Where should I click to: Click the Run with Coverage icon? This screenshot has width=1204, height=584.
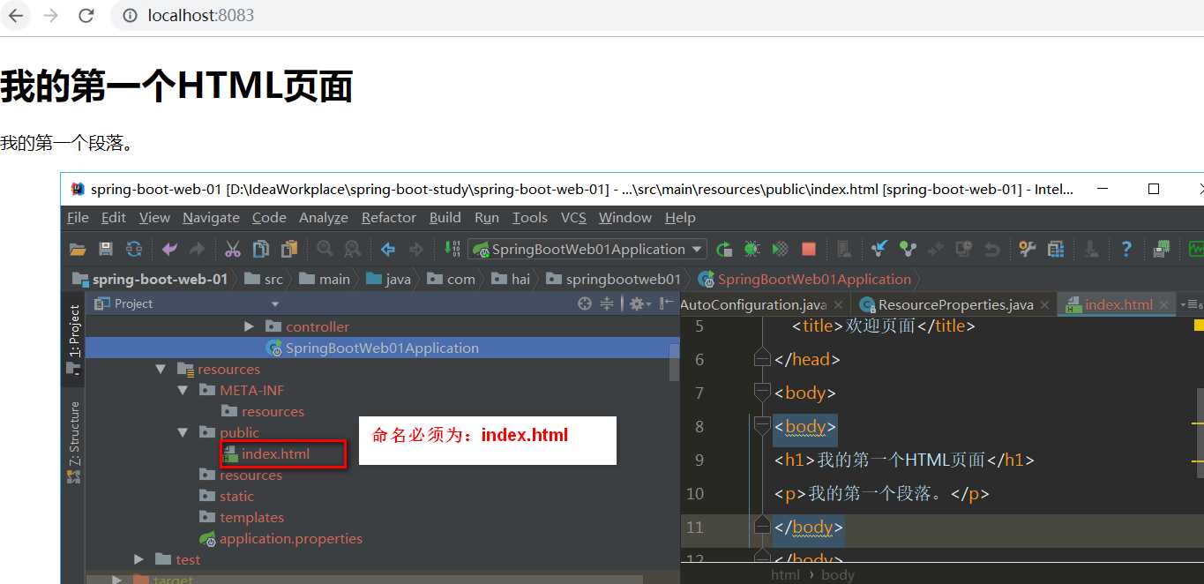tap(780, 250)
